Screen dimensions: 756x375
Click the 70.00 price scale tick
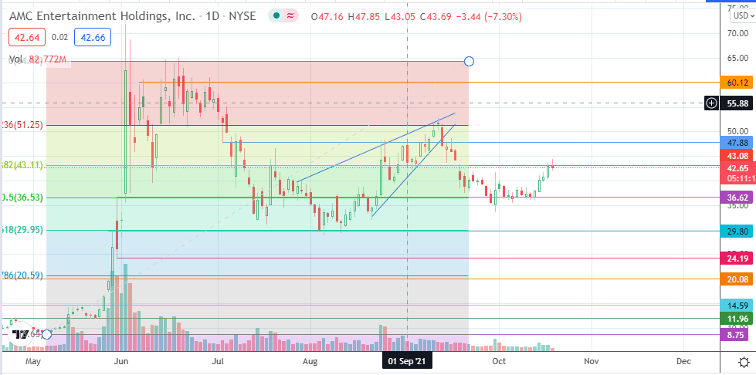coord(737,32)
